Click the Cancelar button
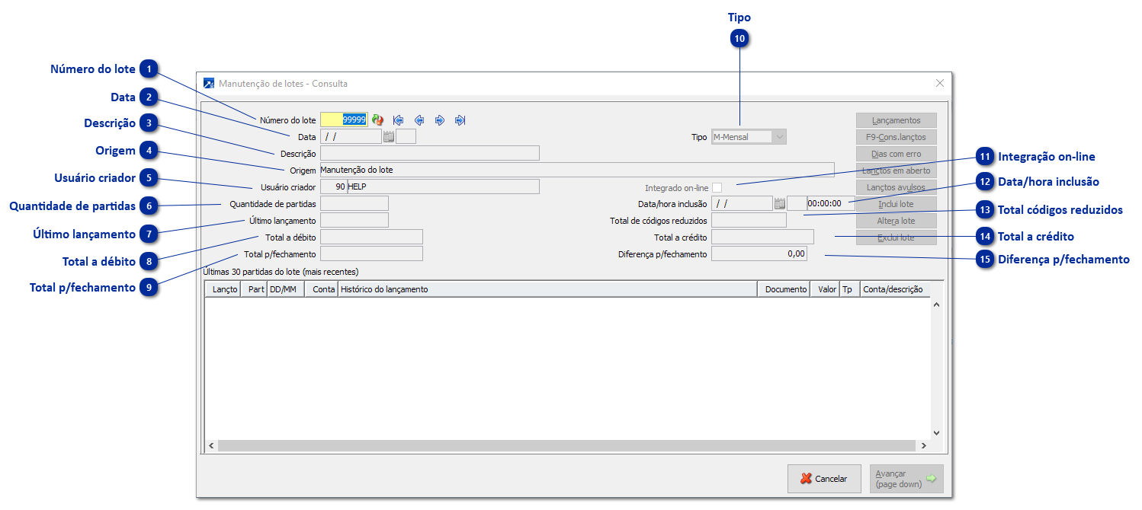This screenshot has width=1142, height=510. click(x=824, y=479)
